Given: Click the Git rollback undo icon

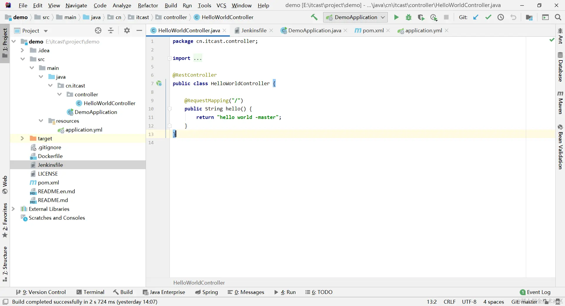Looking at the screenshot, I should [513, 17].
